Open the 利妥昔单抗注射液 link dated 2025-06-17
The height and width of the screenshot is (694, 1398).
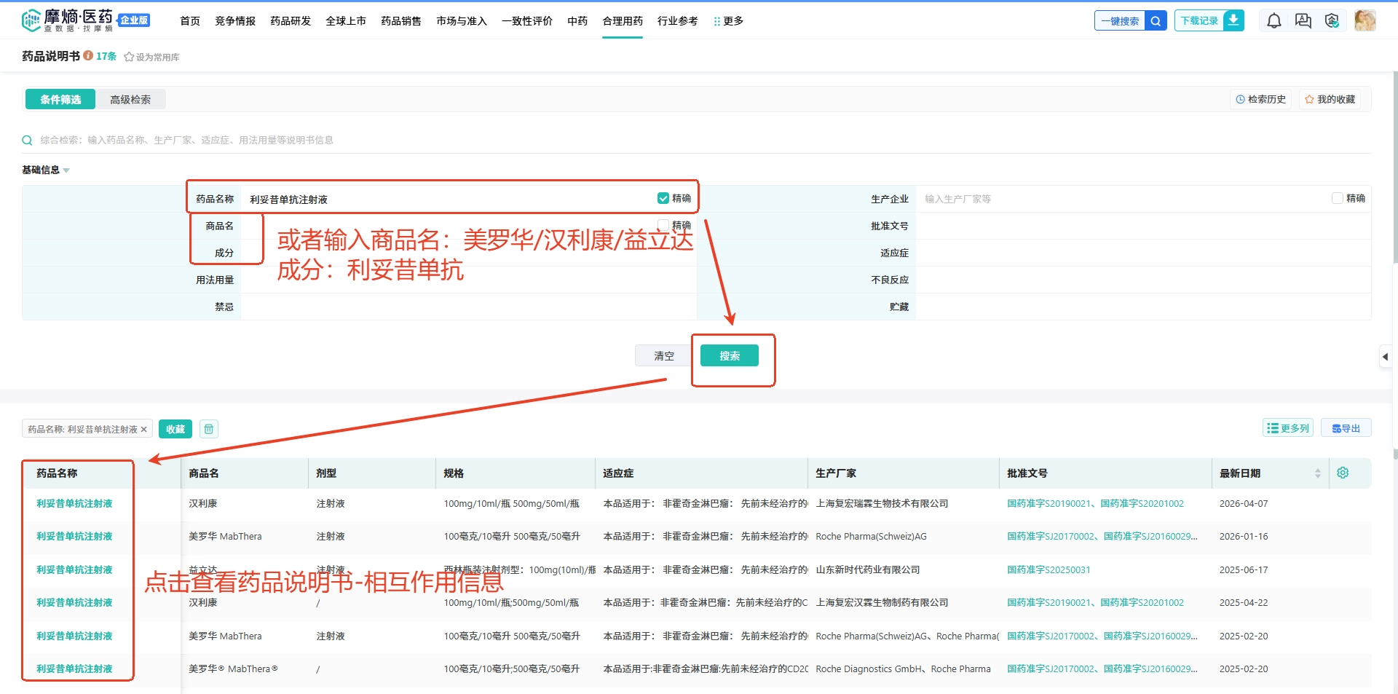point(74,569)
